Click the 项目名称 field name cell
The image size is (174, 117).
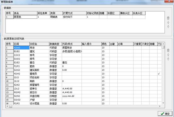(39, 77)
